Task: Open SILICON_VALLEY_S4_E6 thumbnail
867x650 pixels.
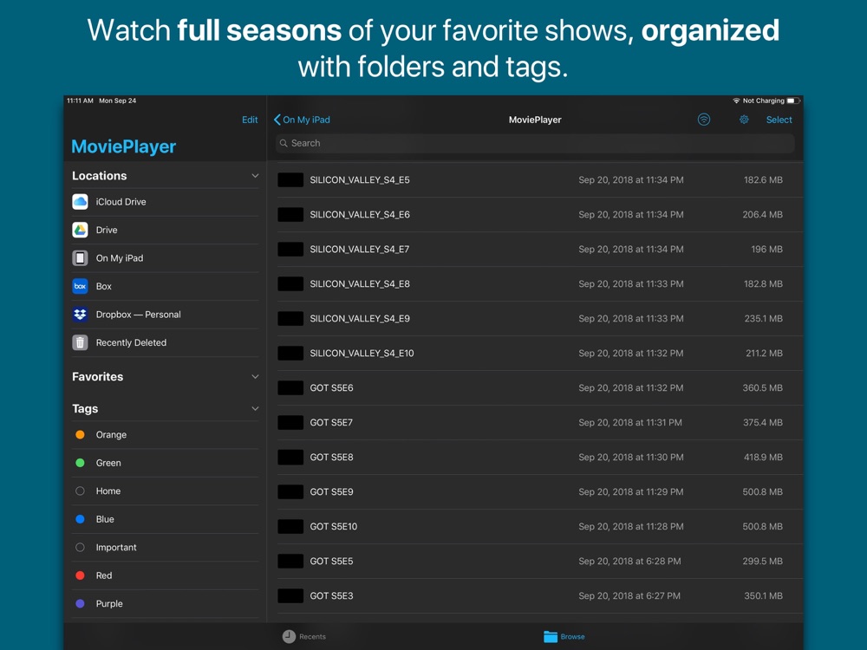Action: (x=290, y=214)
